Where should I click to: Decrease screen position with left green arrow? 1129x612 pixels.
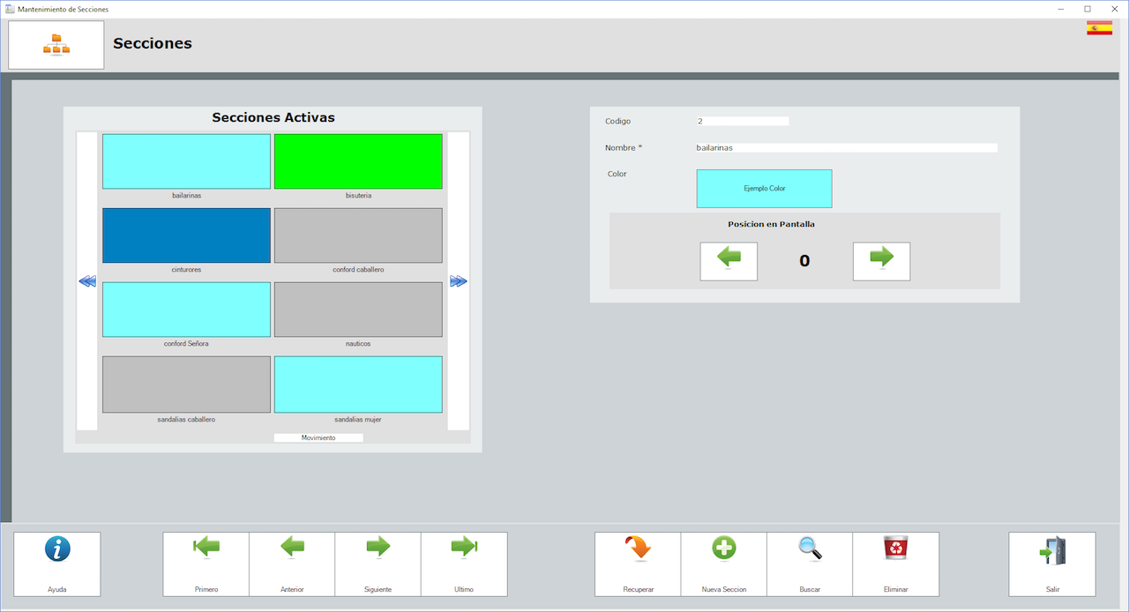(x=729, y=261)
